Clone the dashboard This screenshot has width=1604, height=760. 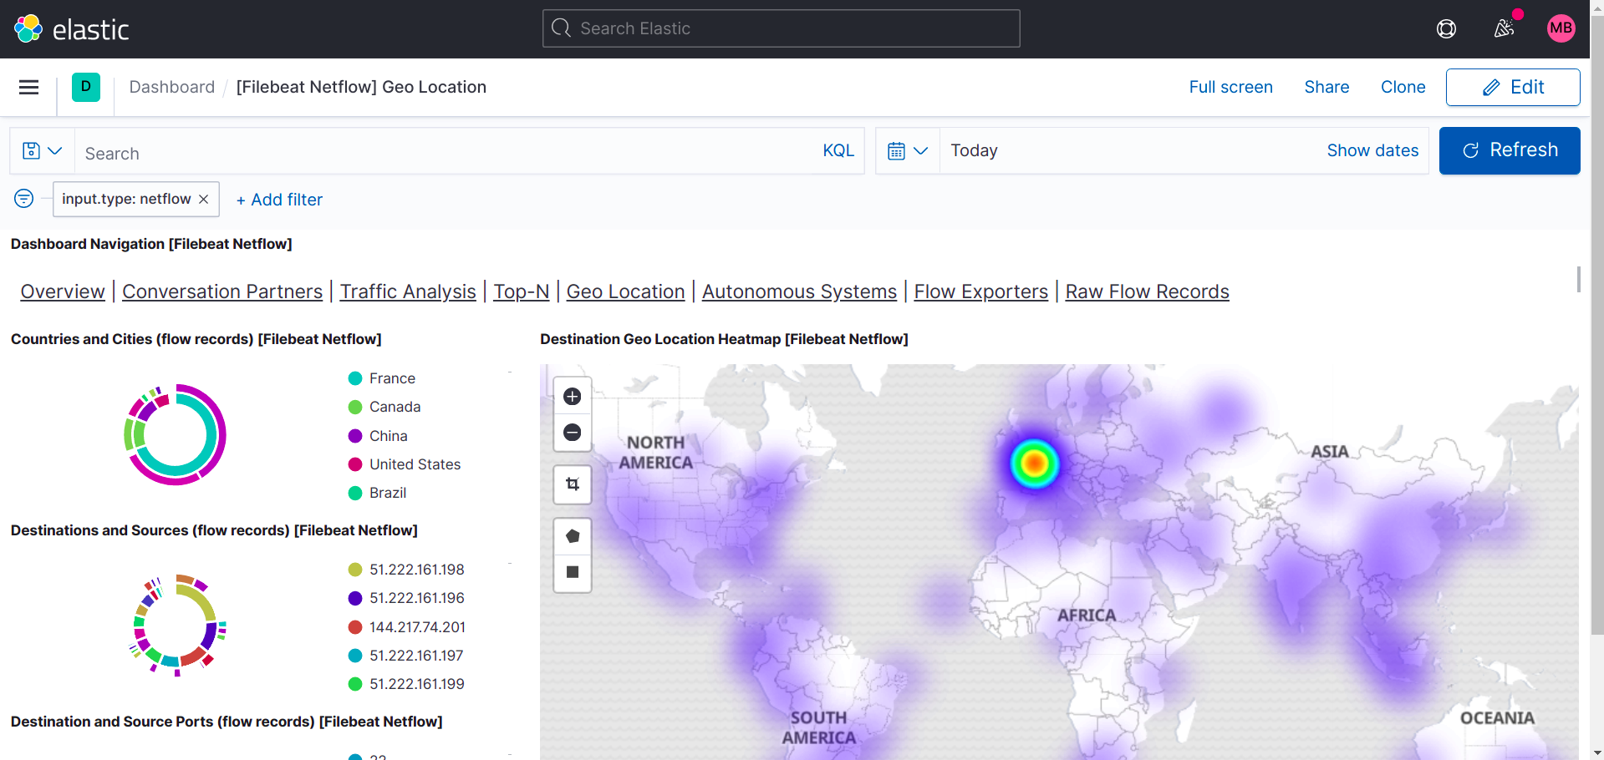pyautogui.click(x=1403, y=87)
